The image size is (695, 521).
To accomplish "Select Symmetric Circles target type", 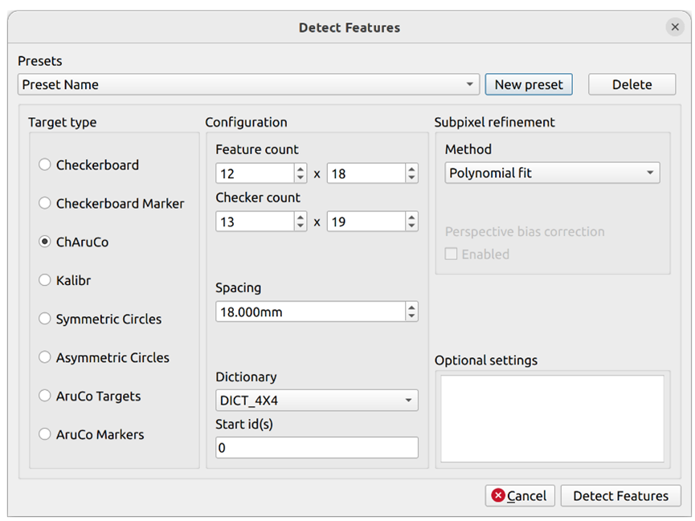I will [45, 320].
